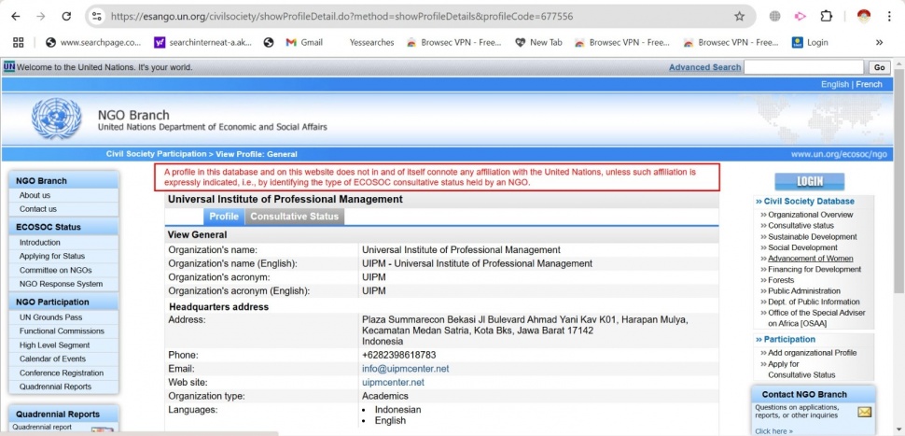Open Conference Registration menu item
This screenshot has width=905, height=436.
click(x=62, y=373)
